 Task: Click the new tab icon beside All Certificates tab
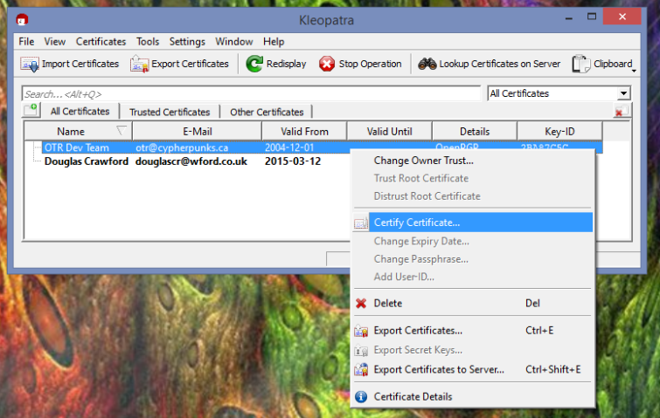(31, 111)
